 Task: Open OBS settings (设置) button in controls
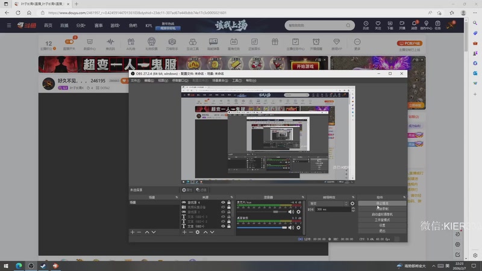click(x=382, y=225)
